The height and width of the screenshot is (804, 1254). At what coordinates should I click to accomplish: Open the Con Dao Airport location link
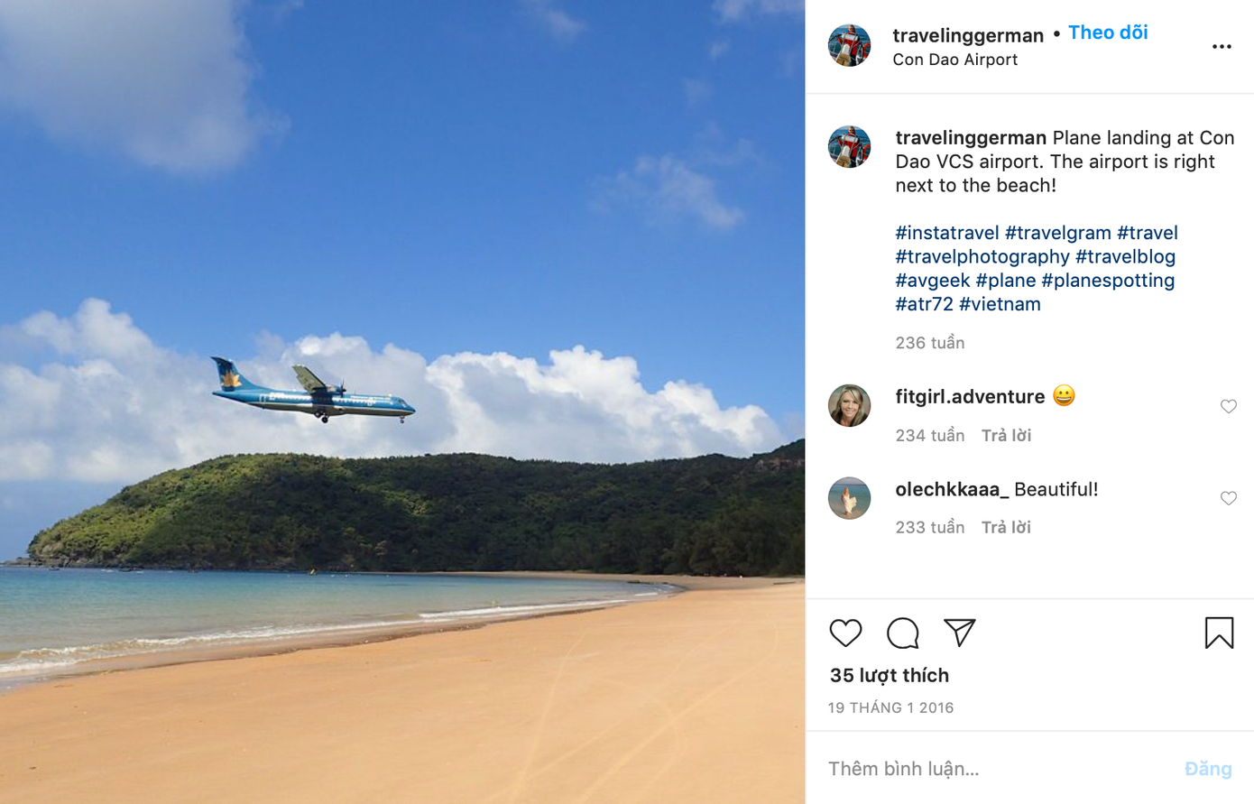tap(954, 60)
